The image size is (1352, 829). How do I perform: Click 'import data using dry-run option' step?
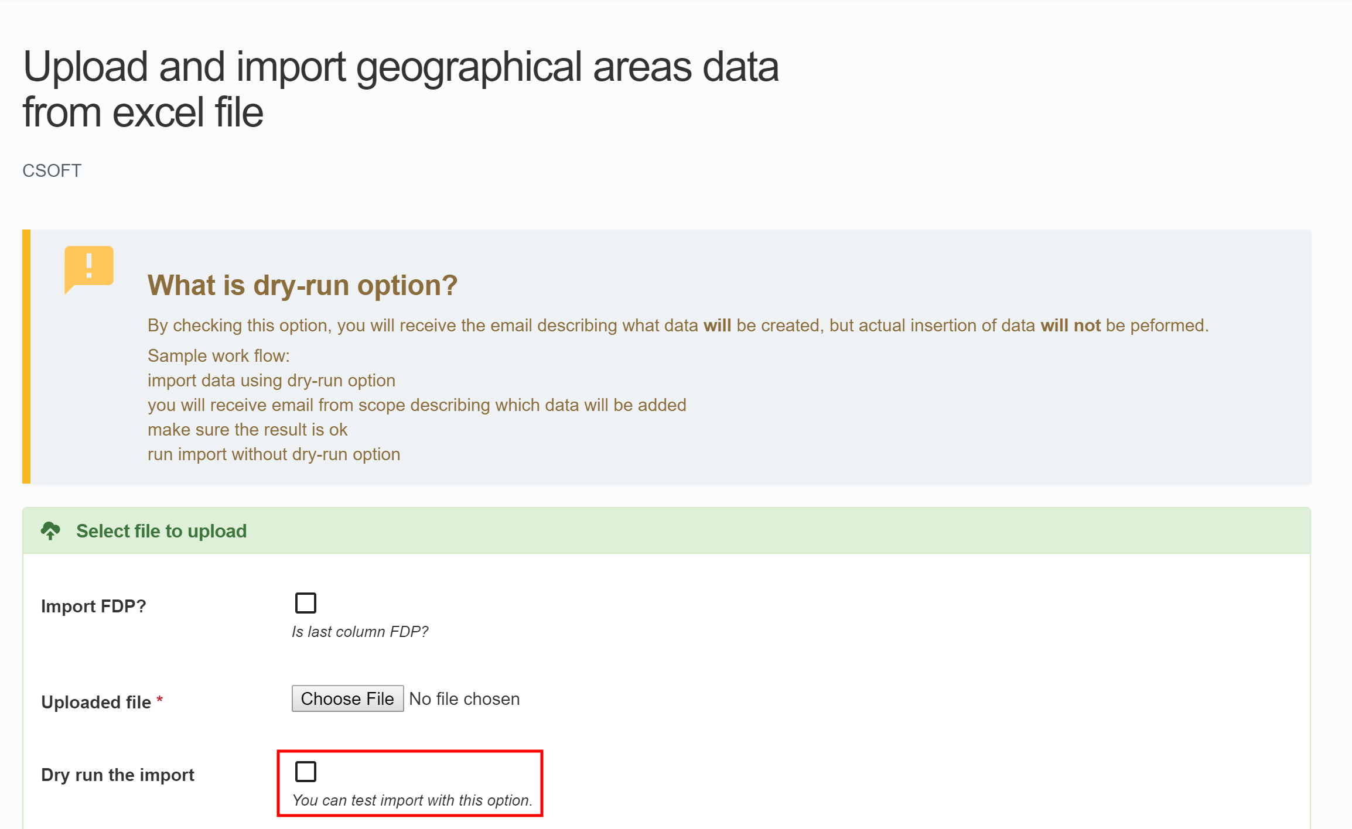click(271, 380)
